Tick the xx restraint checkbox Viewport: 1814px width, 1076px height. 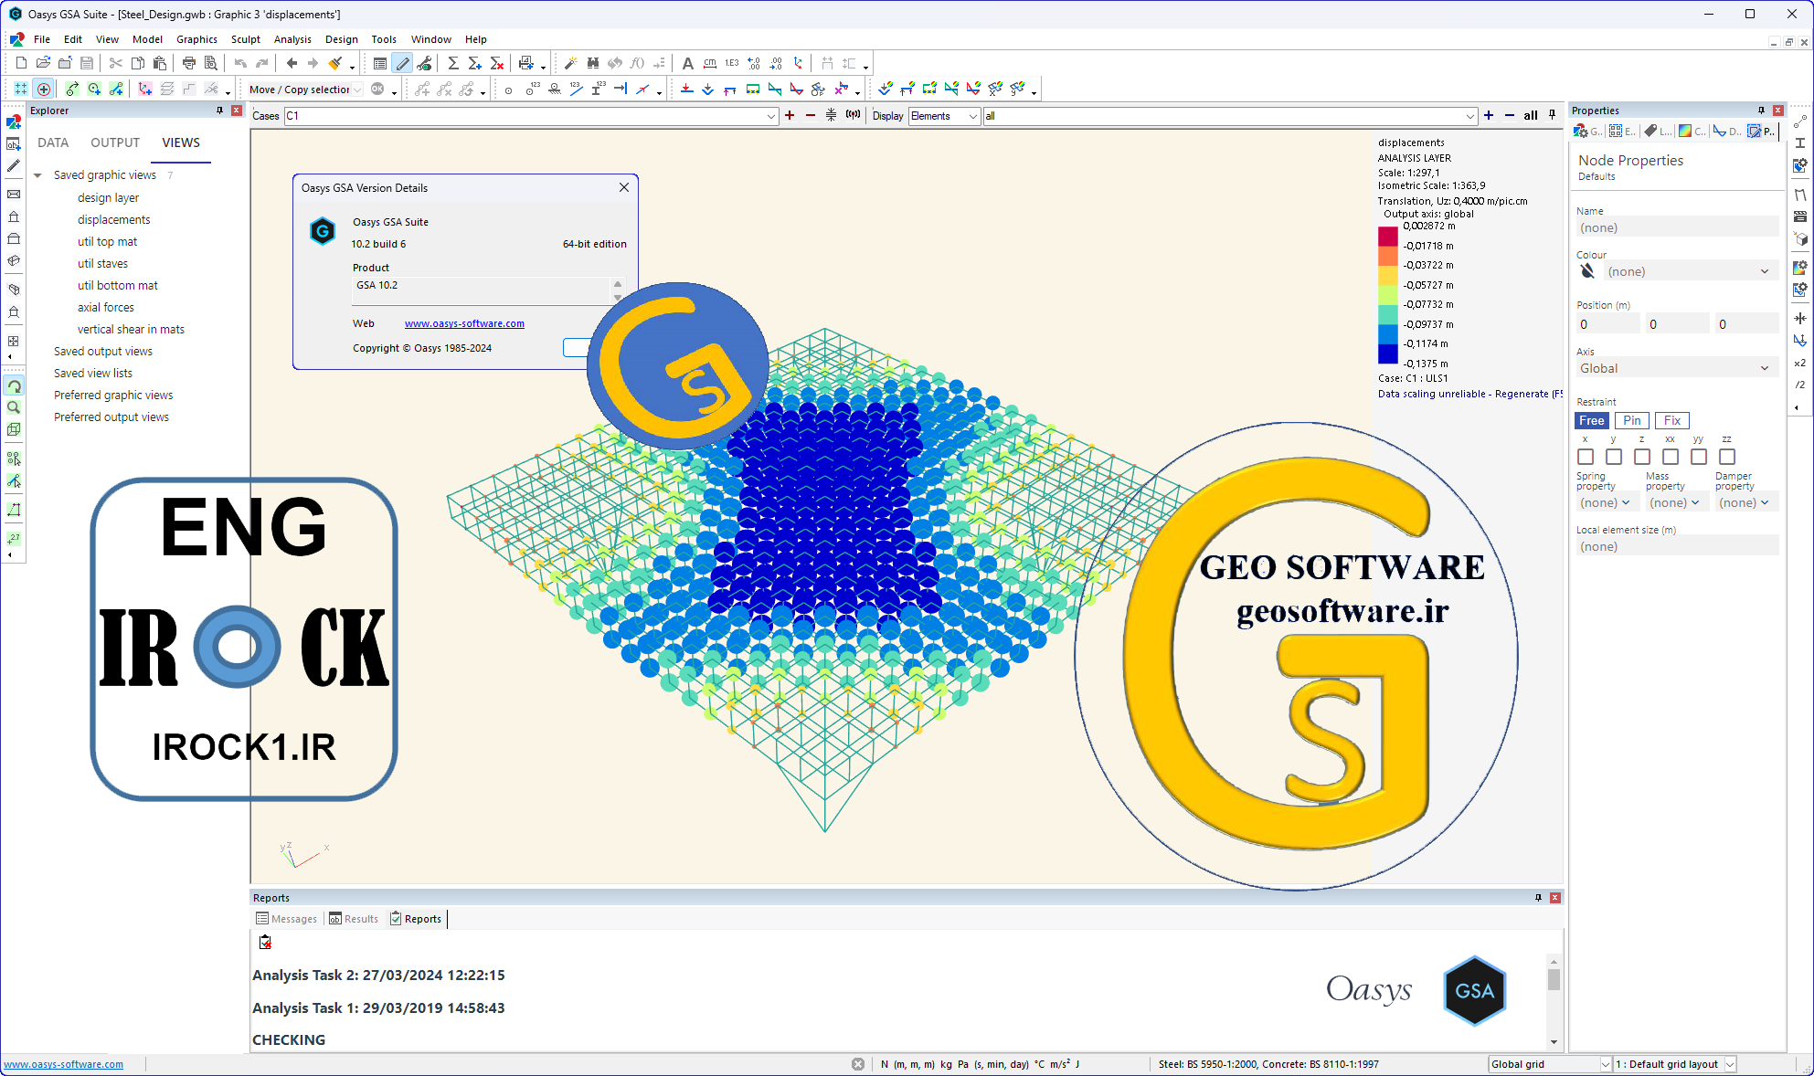[x=1671, y=457]
